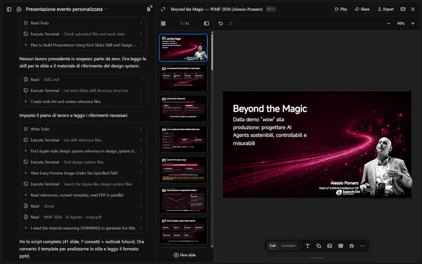
Task: Click the slide subtitle starting Dalla demo wow
Action: coord(270,131)
